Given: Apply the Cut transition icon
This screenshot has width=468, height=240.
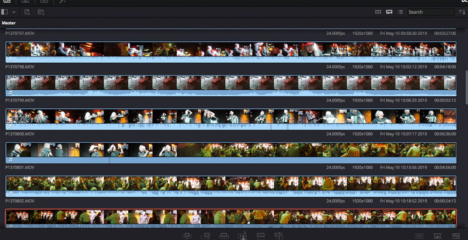Looking at the screenshot, I should pos(419,236).
